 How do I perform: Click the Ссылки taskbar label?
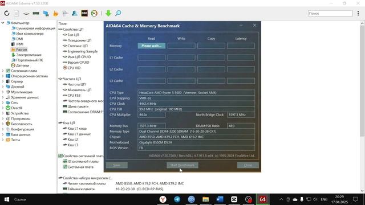point(20,199)
